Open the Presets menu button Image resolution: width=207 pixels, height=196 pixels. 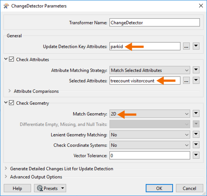coord(50,188)
